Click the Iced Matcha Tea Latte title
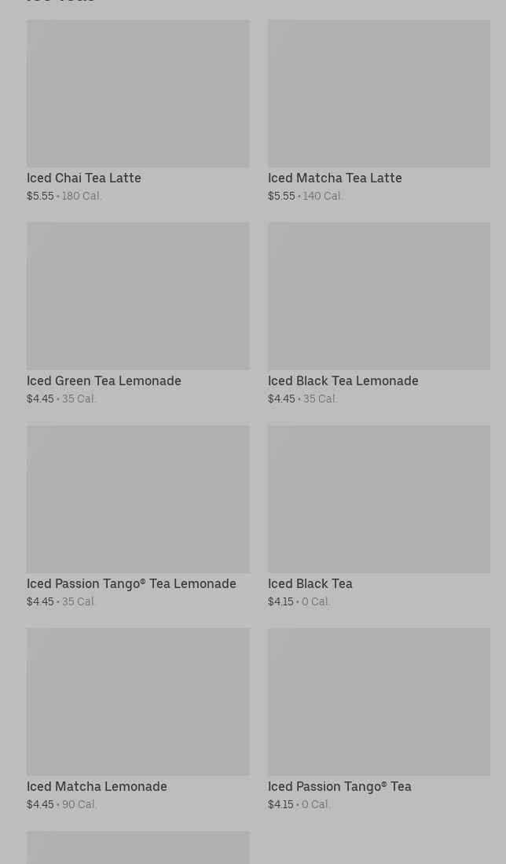Viewport: 506px width, 864px height. [335, 178]
